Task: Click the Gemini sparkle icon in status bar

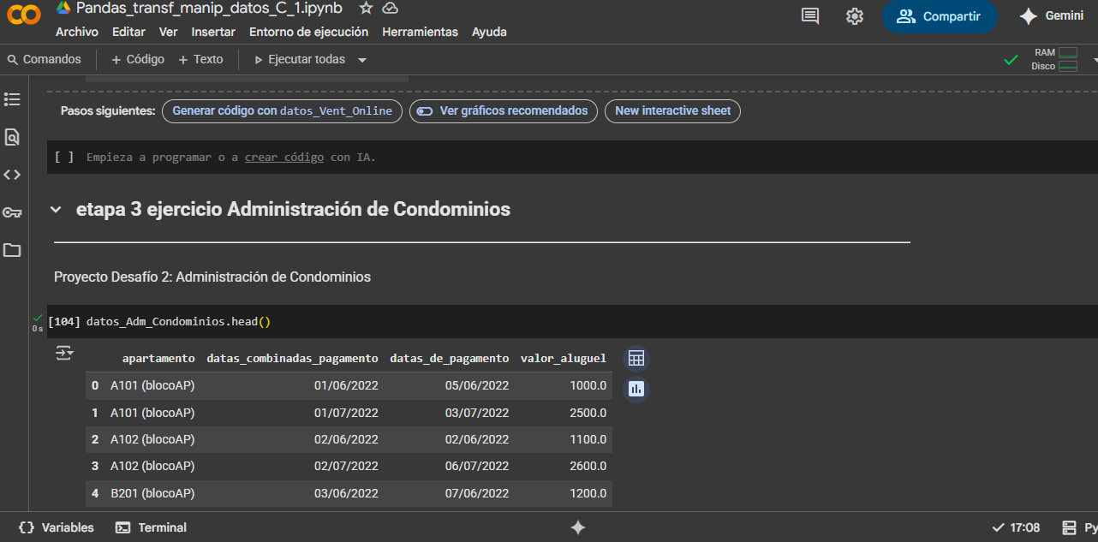Action: (x=578, y=527)
